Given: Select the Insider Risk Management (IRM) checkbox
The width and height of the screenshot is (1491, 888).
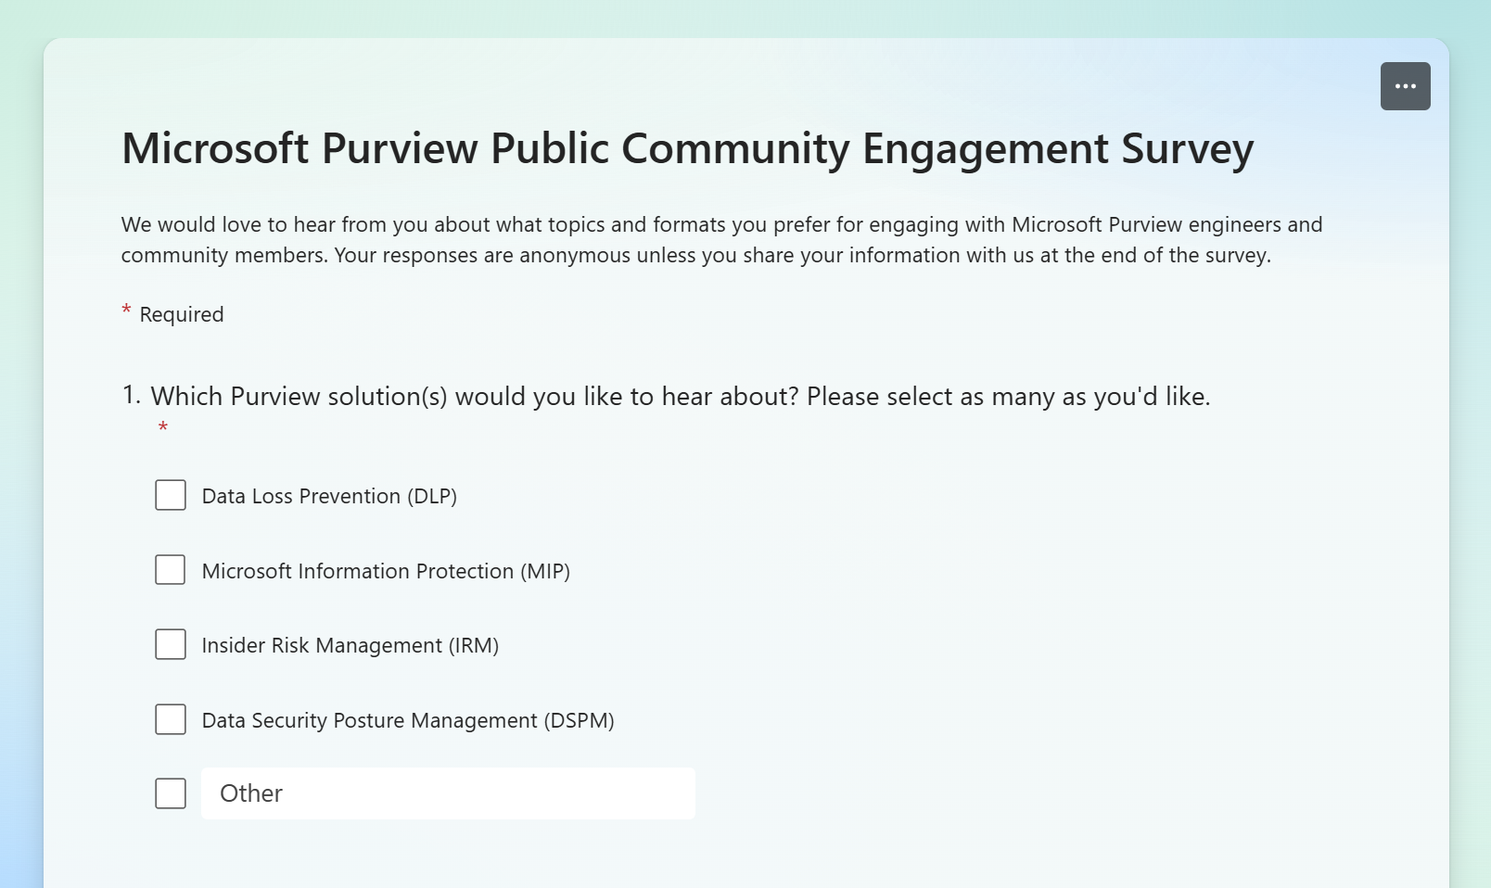Looking at the screenshot, I should pyautogui.click(x=171, y=644).
